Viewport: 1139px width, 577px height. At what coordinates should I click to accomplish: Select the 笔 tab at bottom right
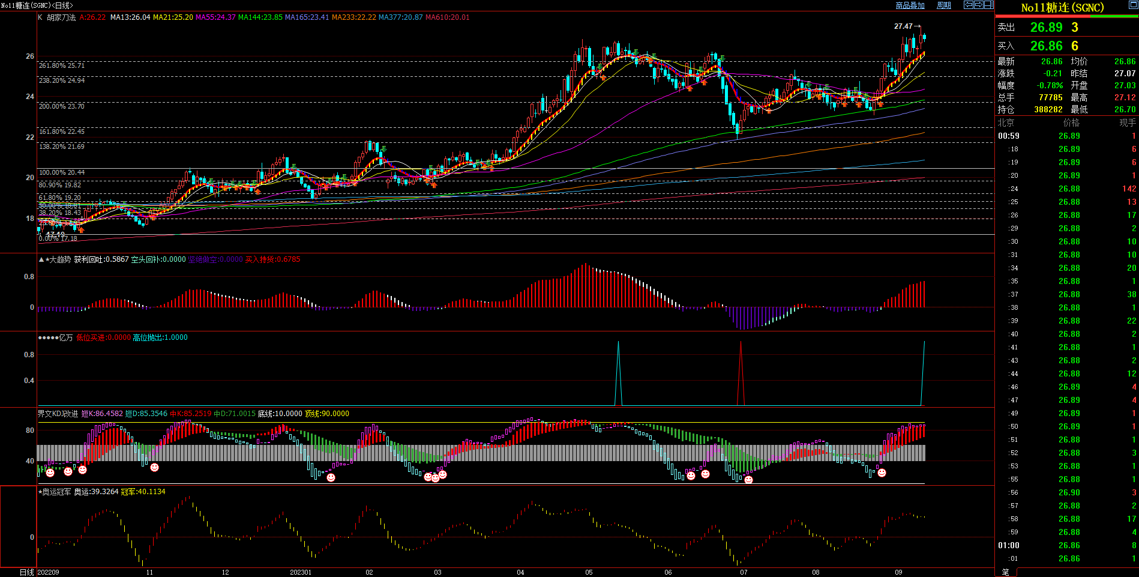[1006, 572]
